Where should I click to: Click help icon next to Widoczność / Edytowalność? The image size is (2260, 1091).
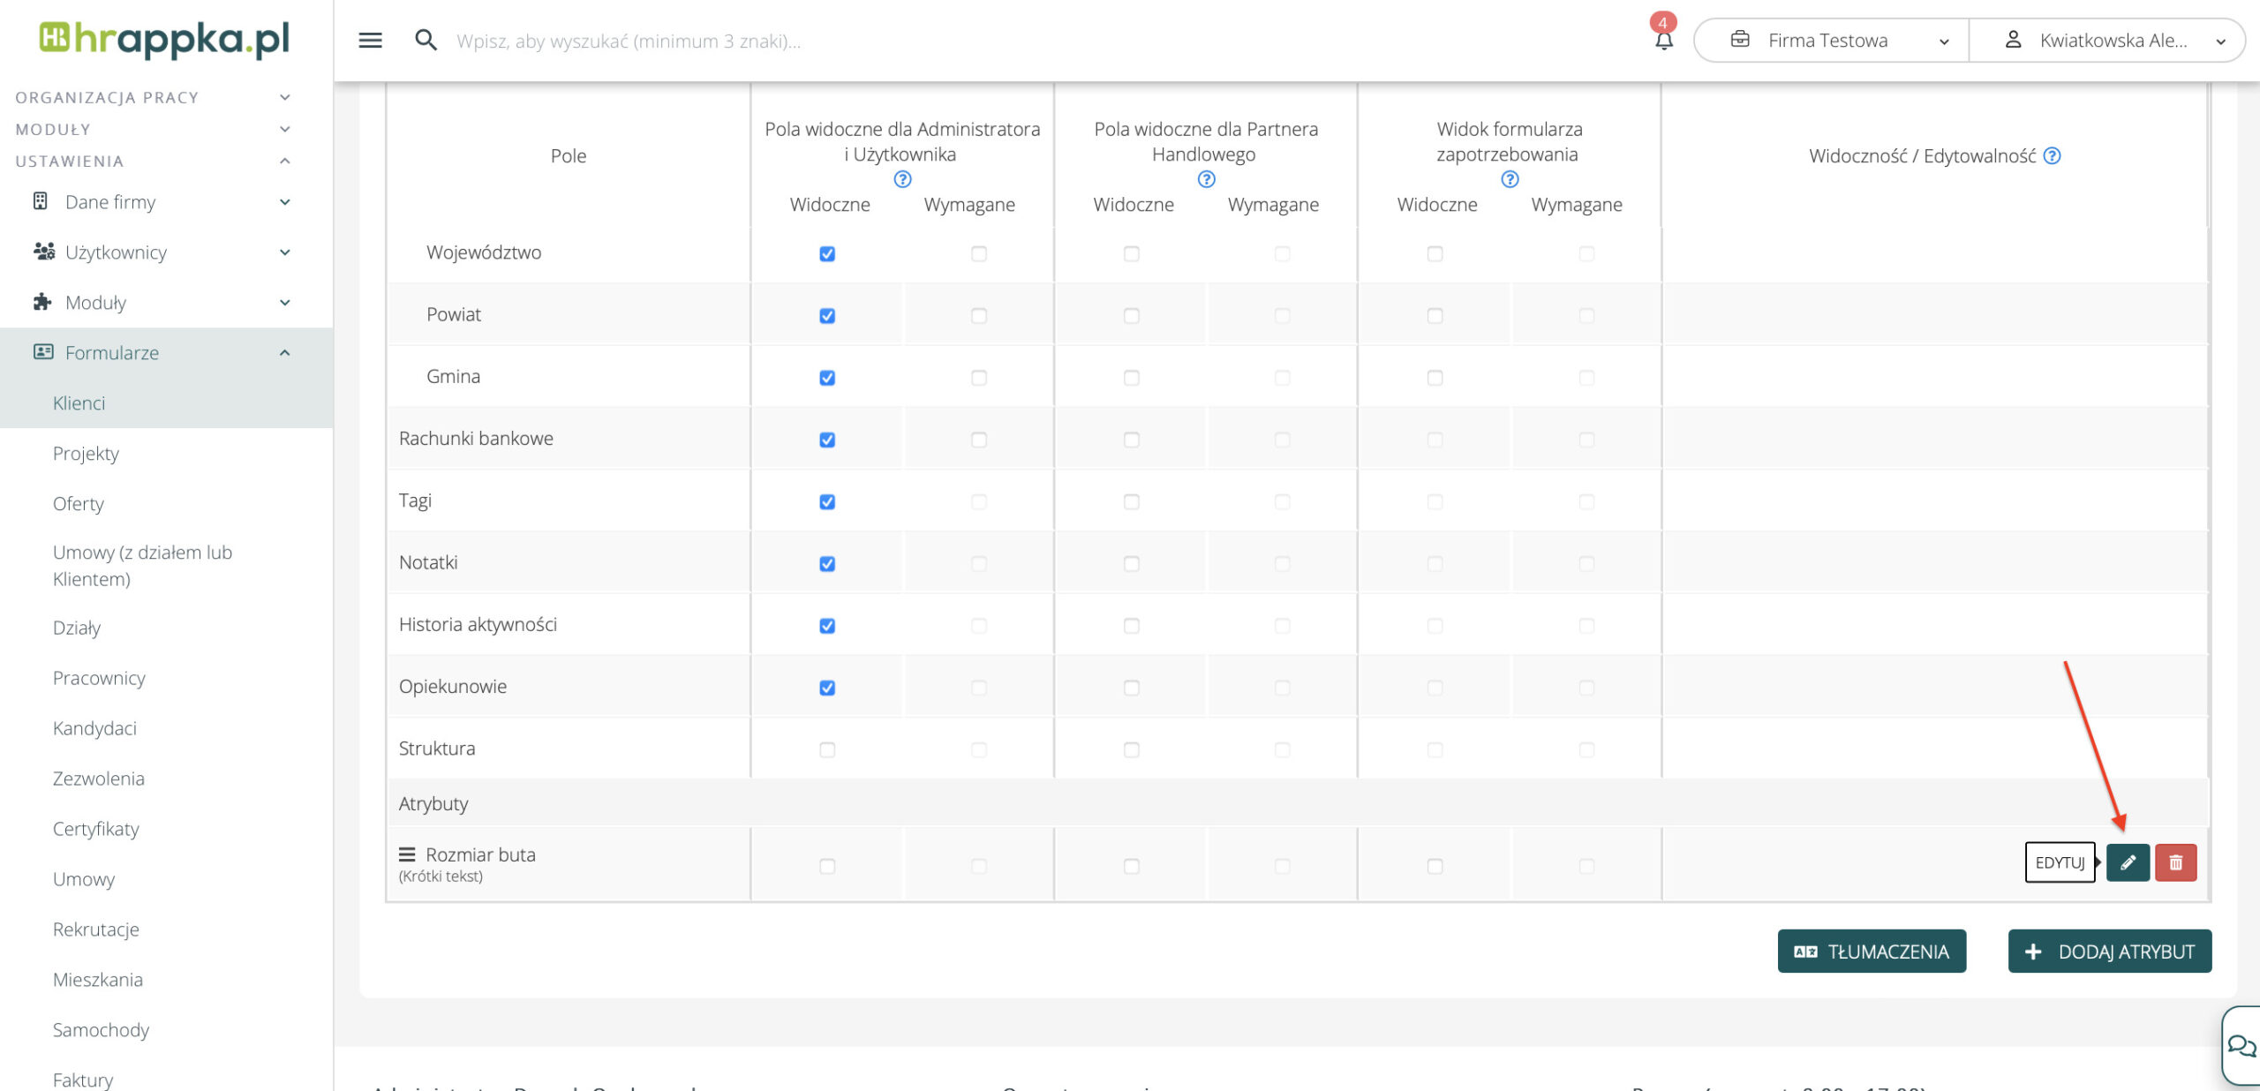point(2053,156)
